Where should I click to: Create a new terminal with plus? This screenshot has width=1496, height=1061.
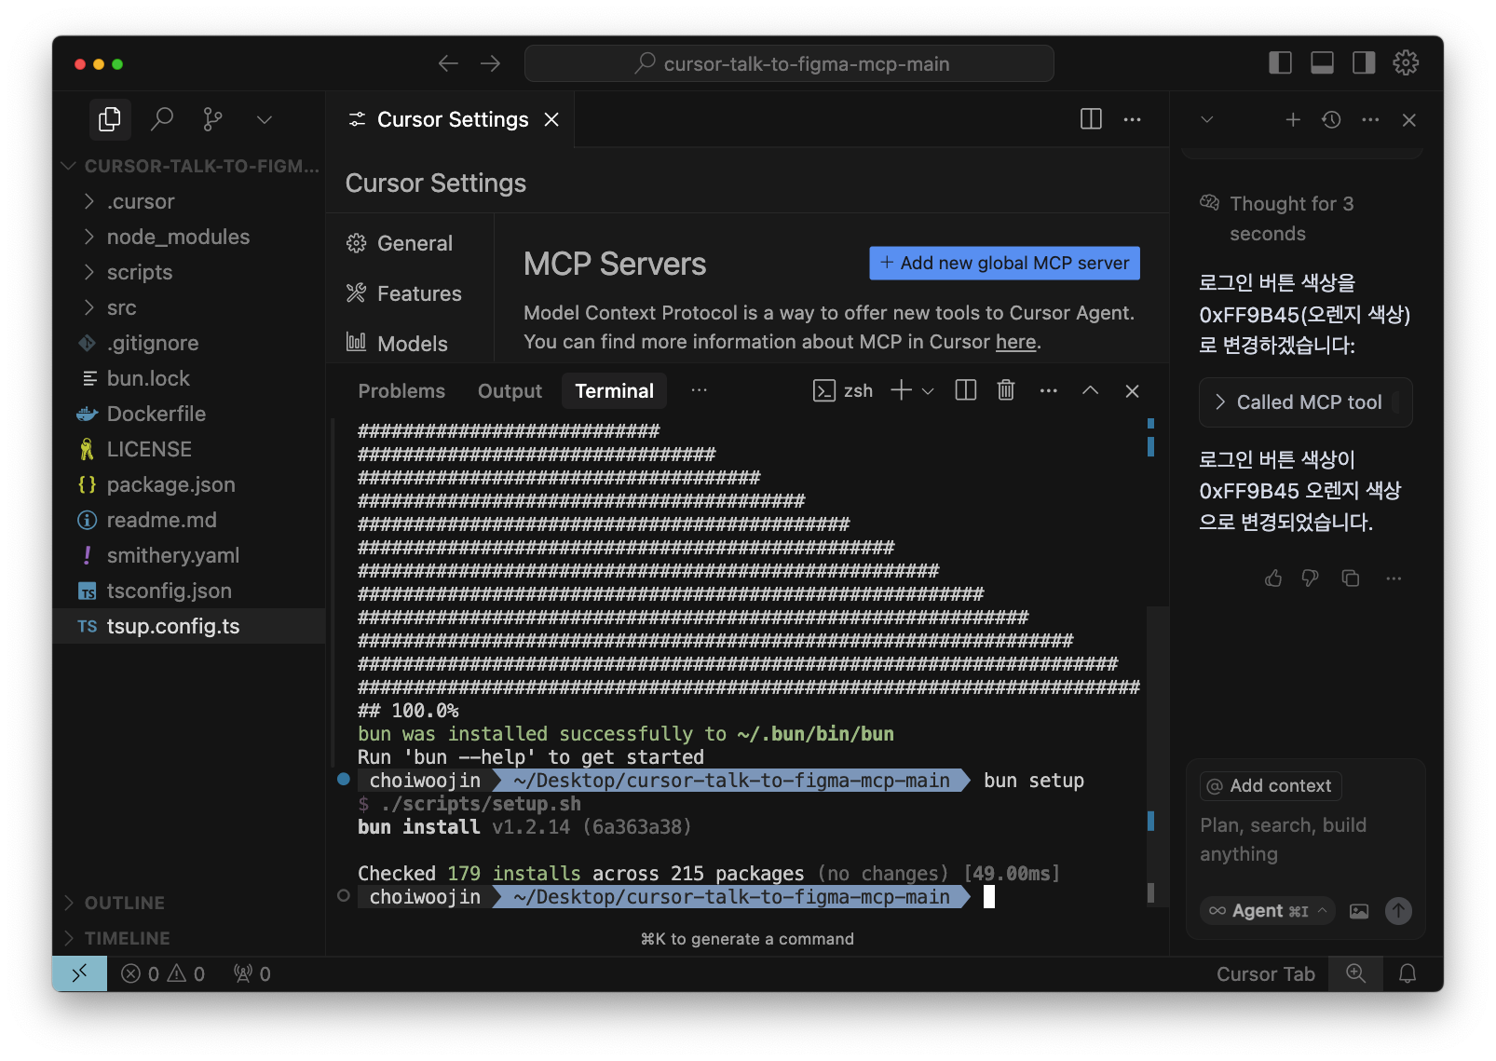click(901, 390)
